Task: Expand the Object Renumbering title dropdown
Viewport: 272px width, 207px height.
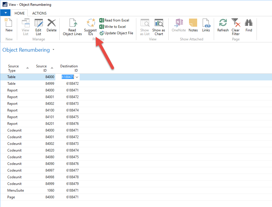Action: point(53,50)
